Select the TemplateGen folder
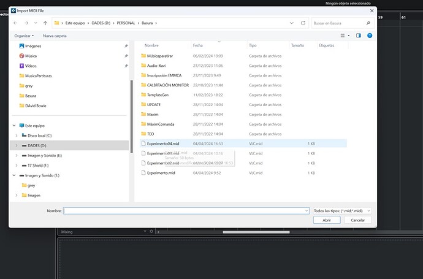 click(x=155, y=95)
